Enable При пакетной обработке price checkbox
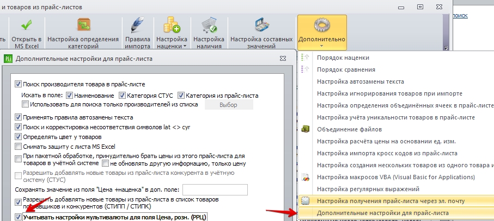494x221 pixels. [18, 159]
